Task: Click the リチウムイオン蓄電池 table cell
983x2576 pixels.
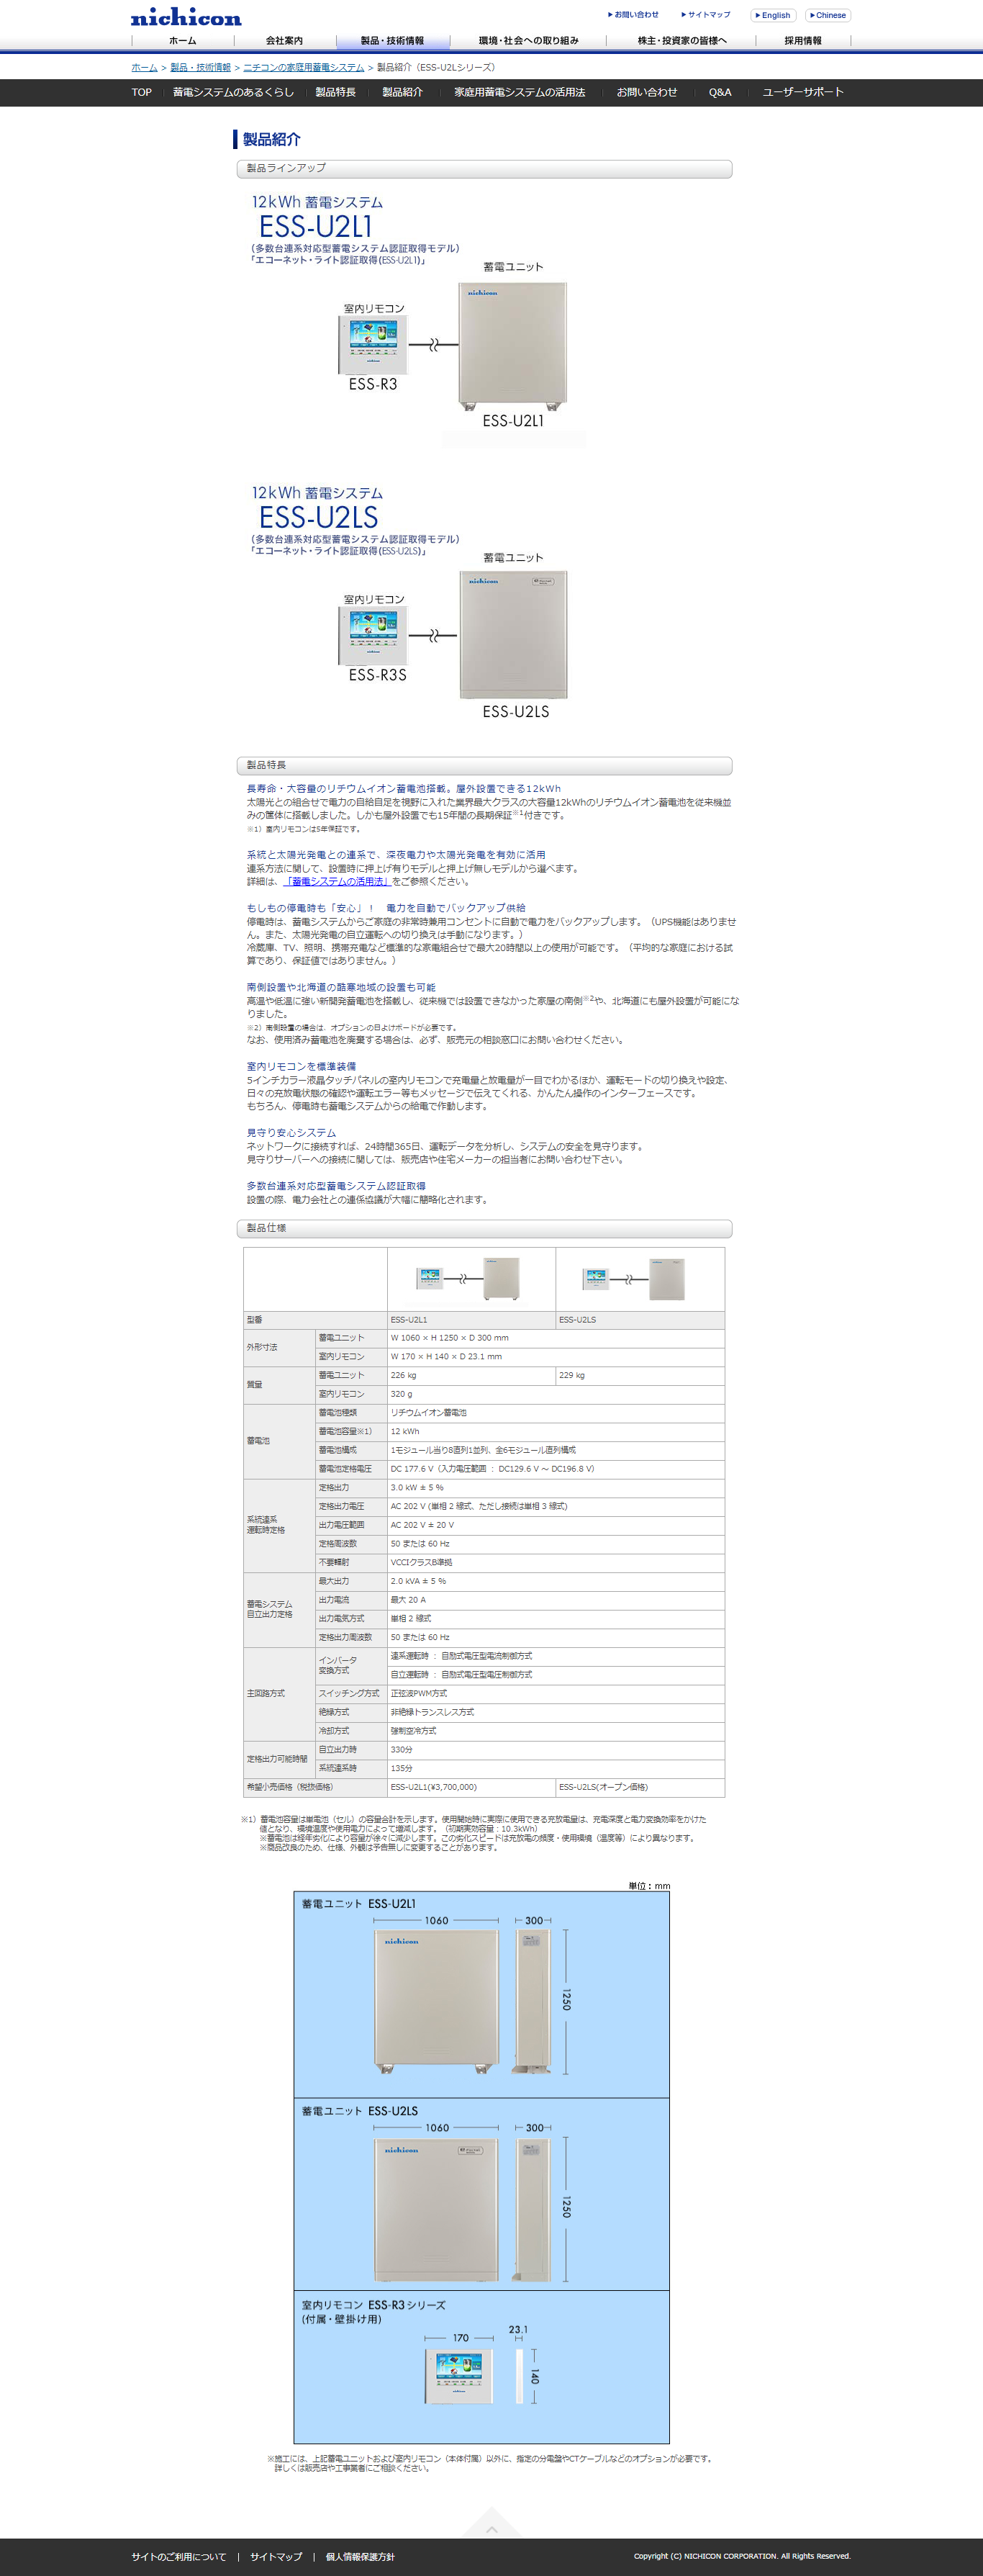Action: click(556, 1413)
